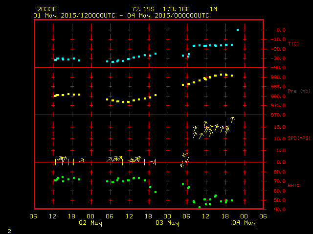This screenshot has width=313, height=234.
Task: Select the 04 May date marker
Action: (244, 223)
